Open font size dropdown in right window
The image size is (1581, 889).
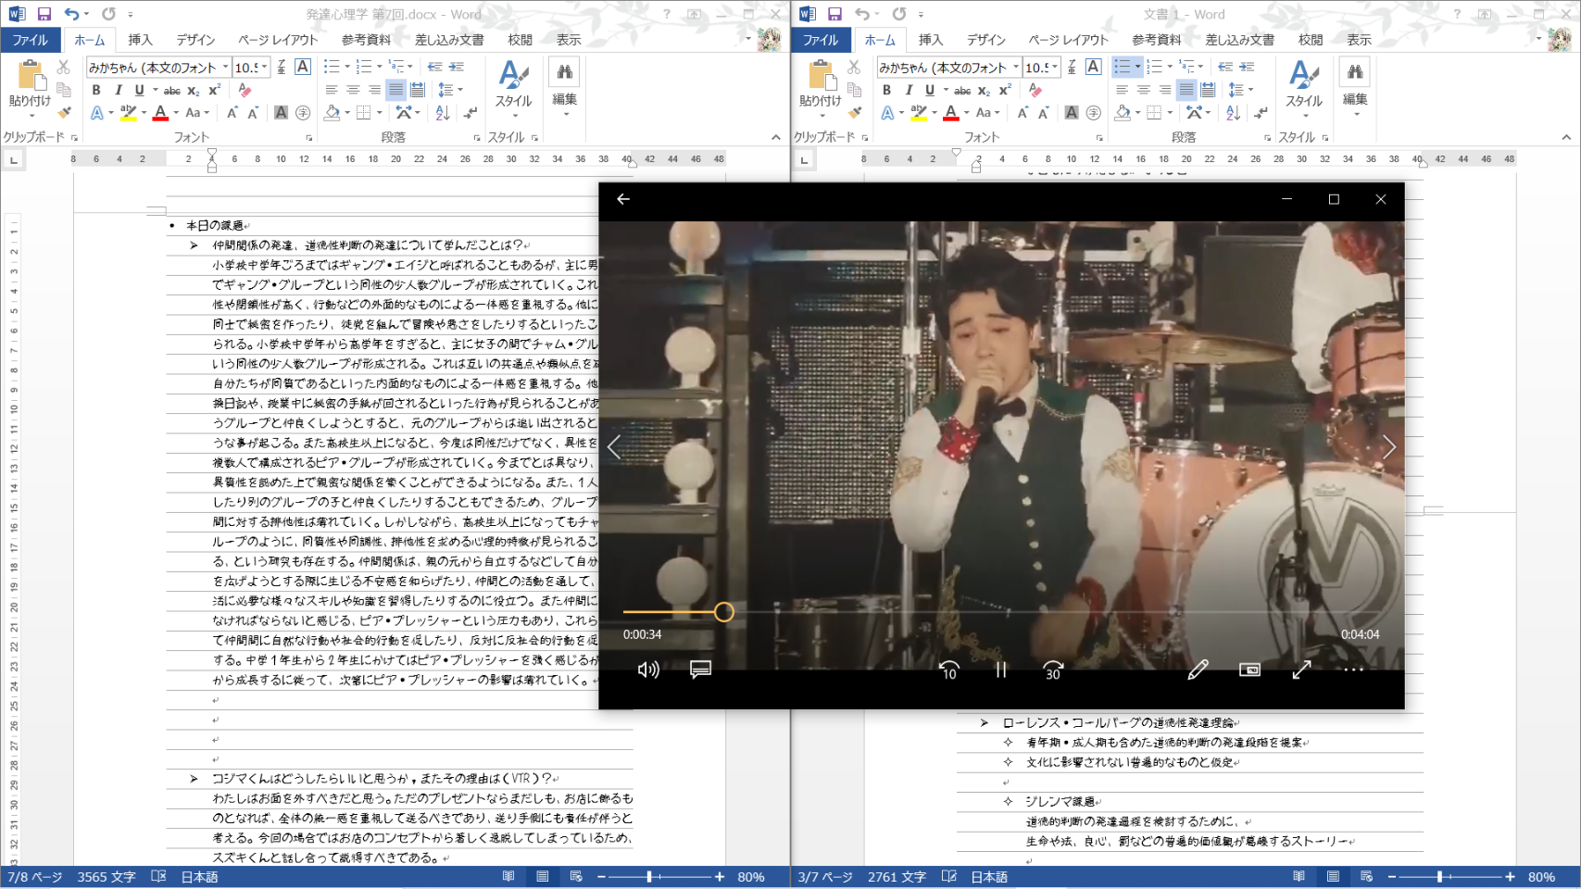[1055, 68]
